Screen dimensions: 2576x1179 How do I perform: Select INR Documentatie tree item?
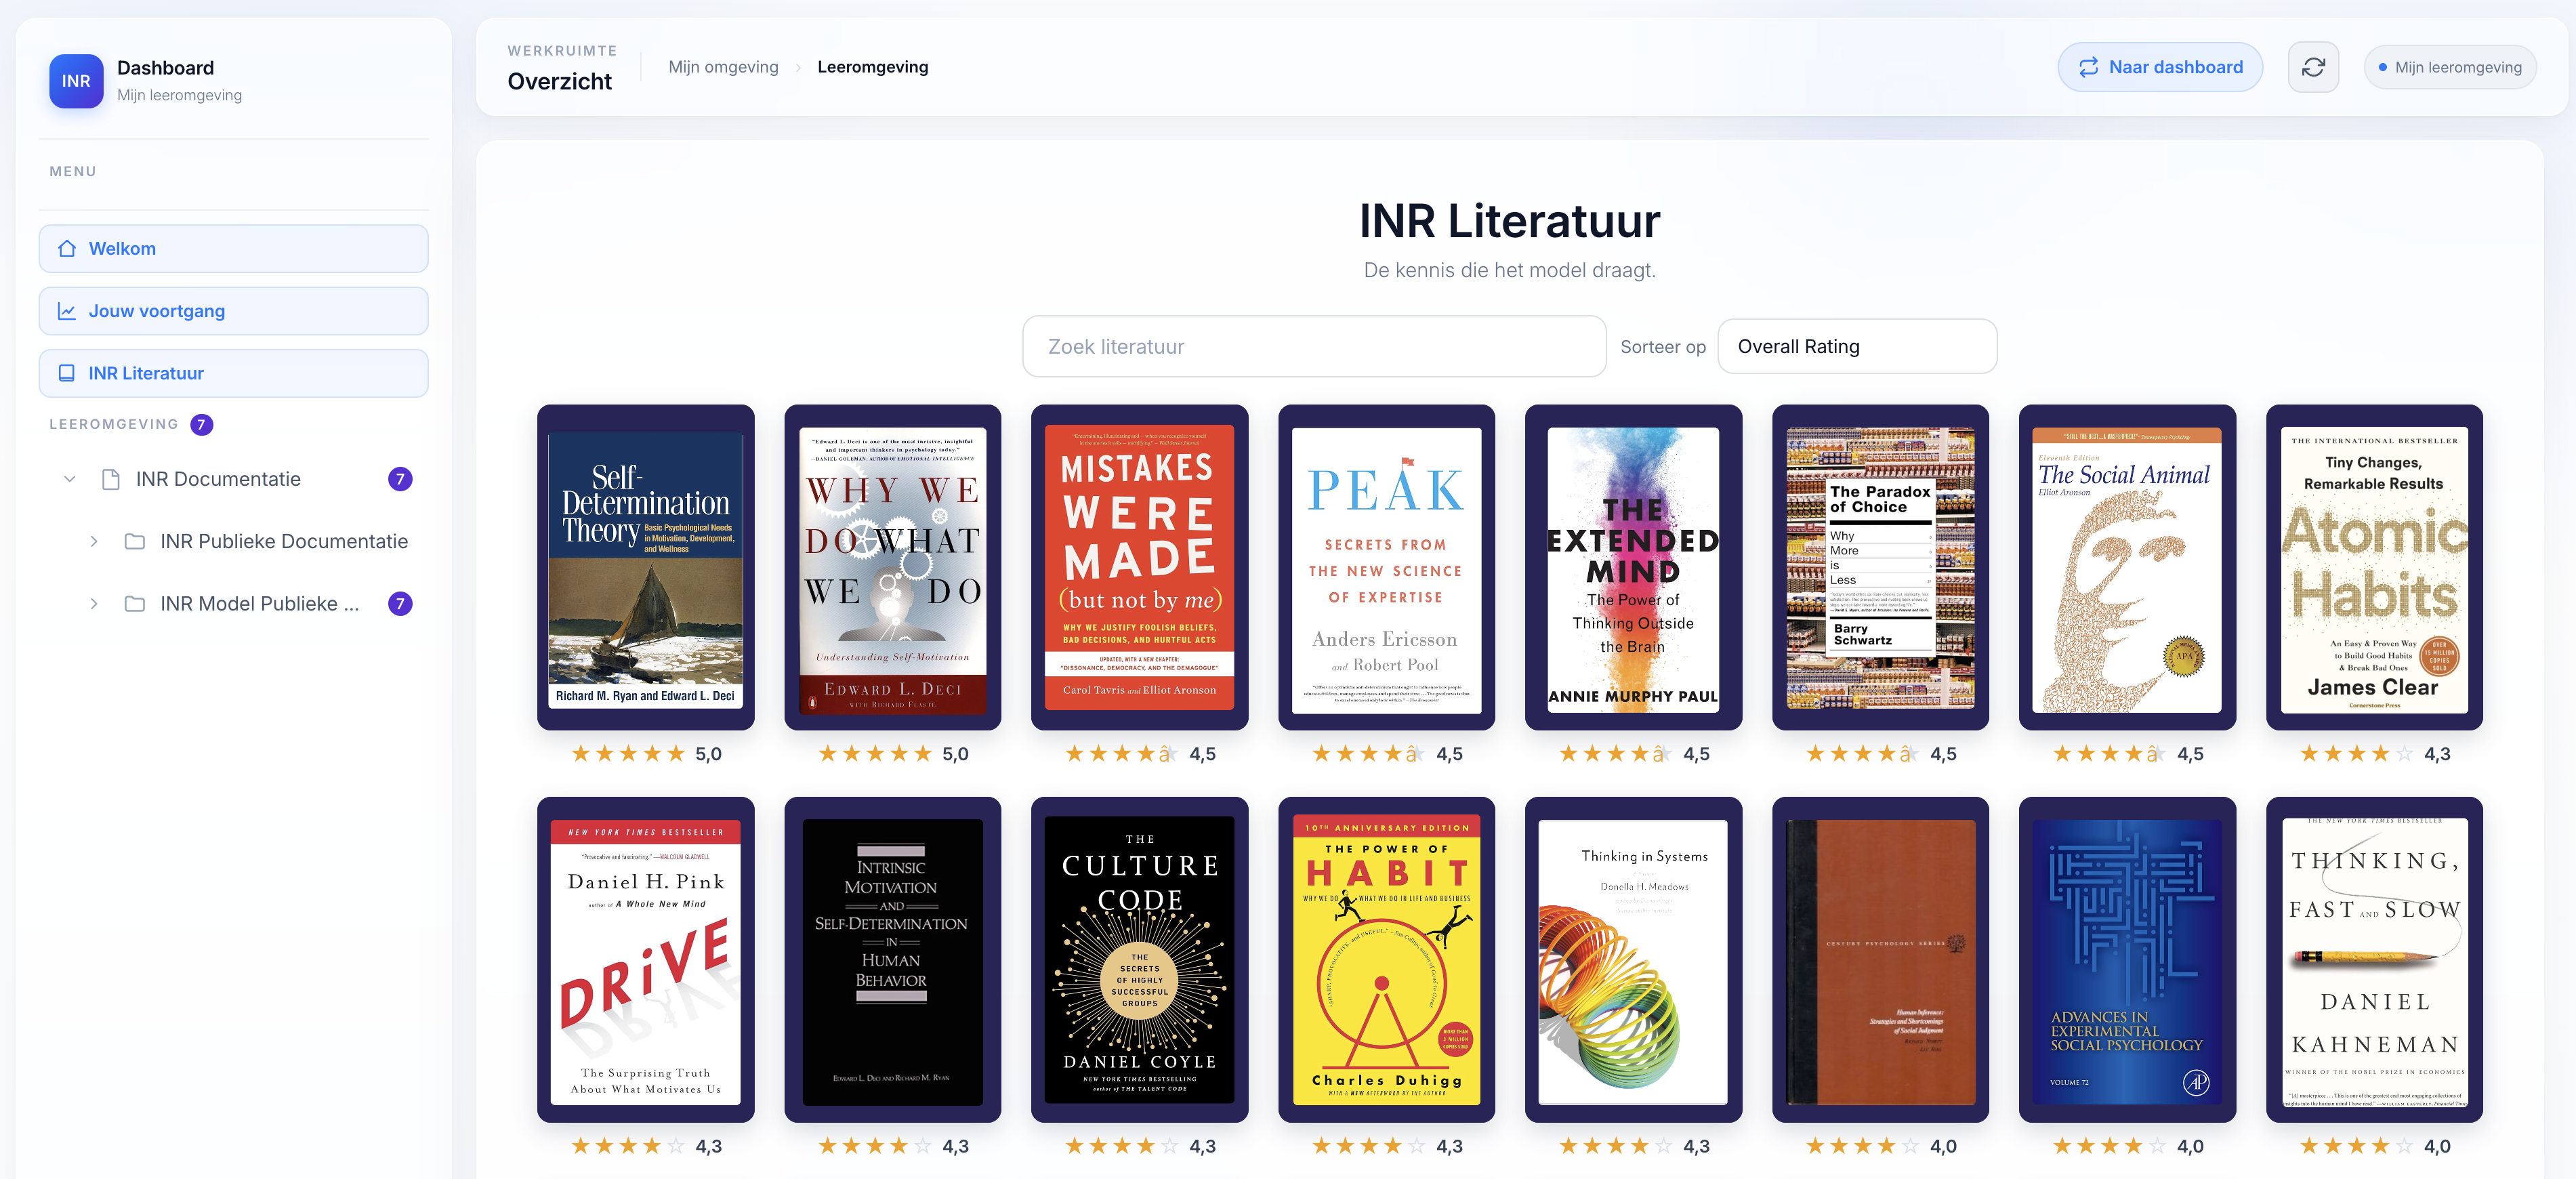point(218,479)
